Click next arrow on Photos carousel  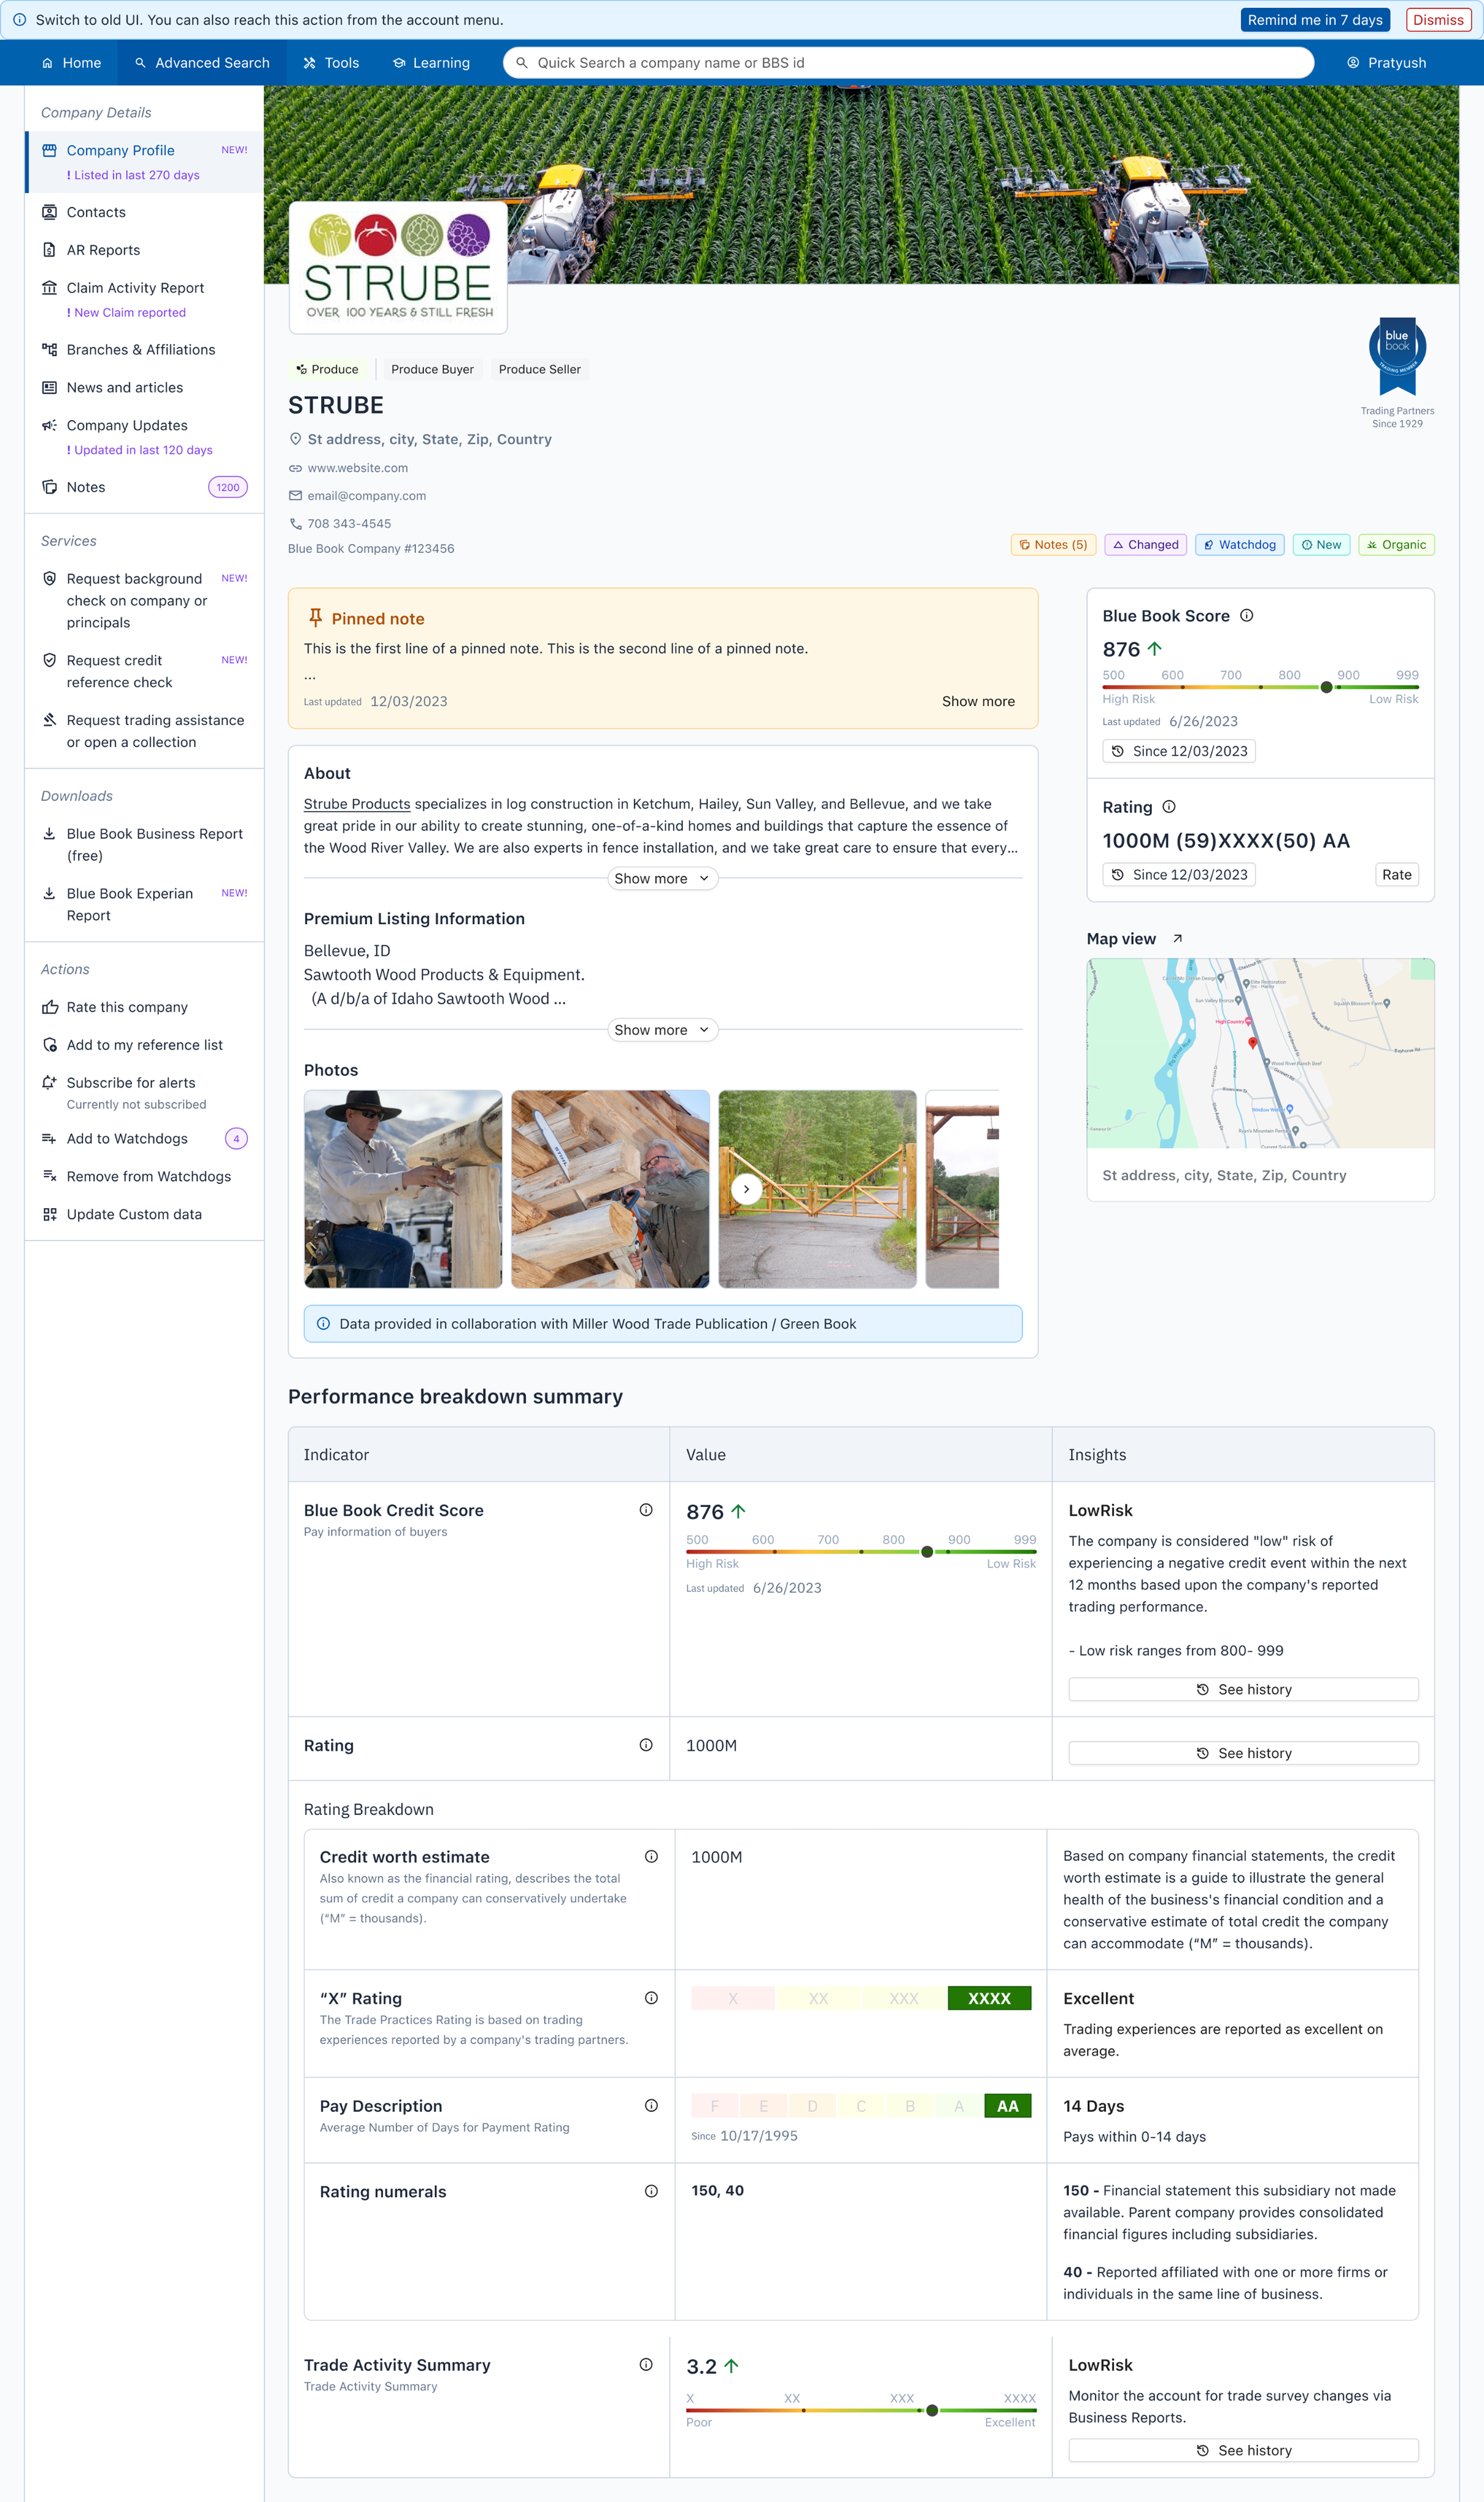[746, 1189]
